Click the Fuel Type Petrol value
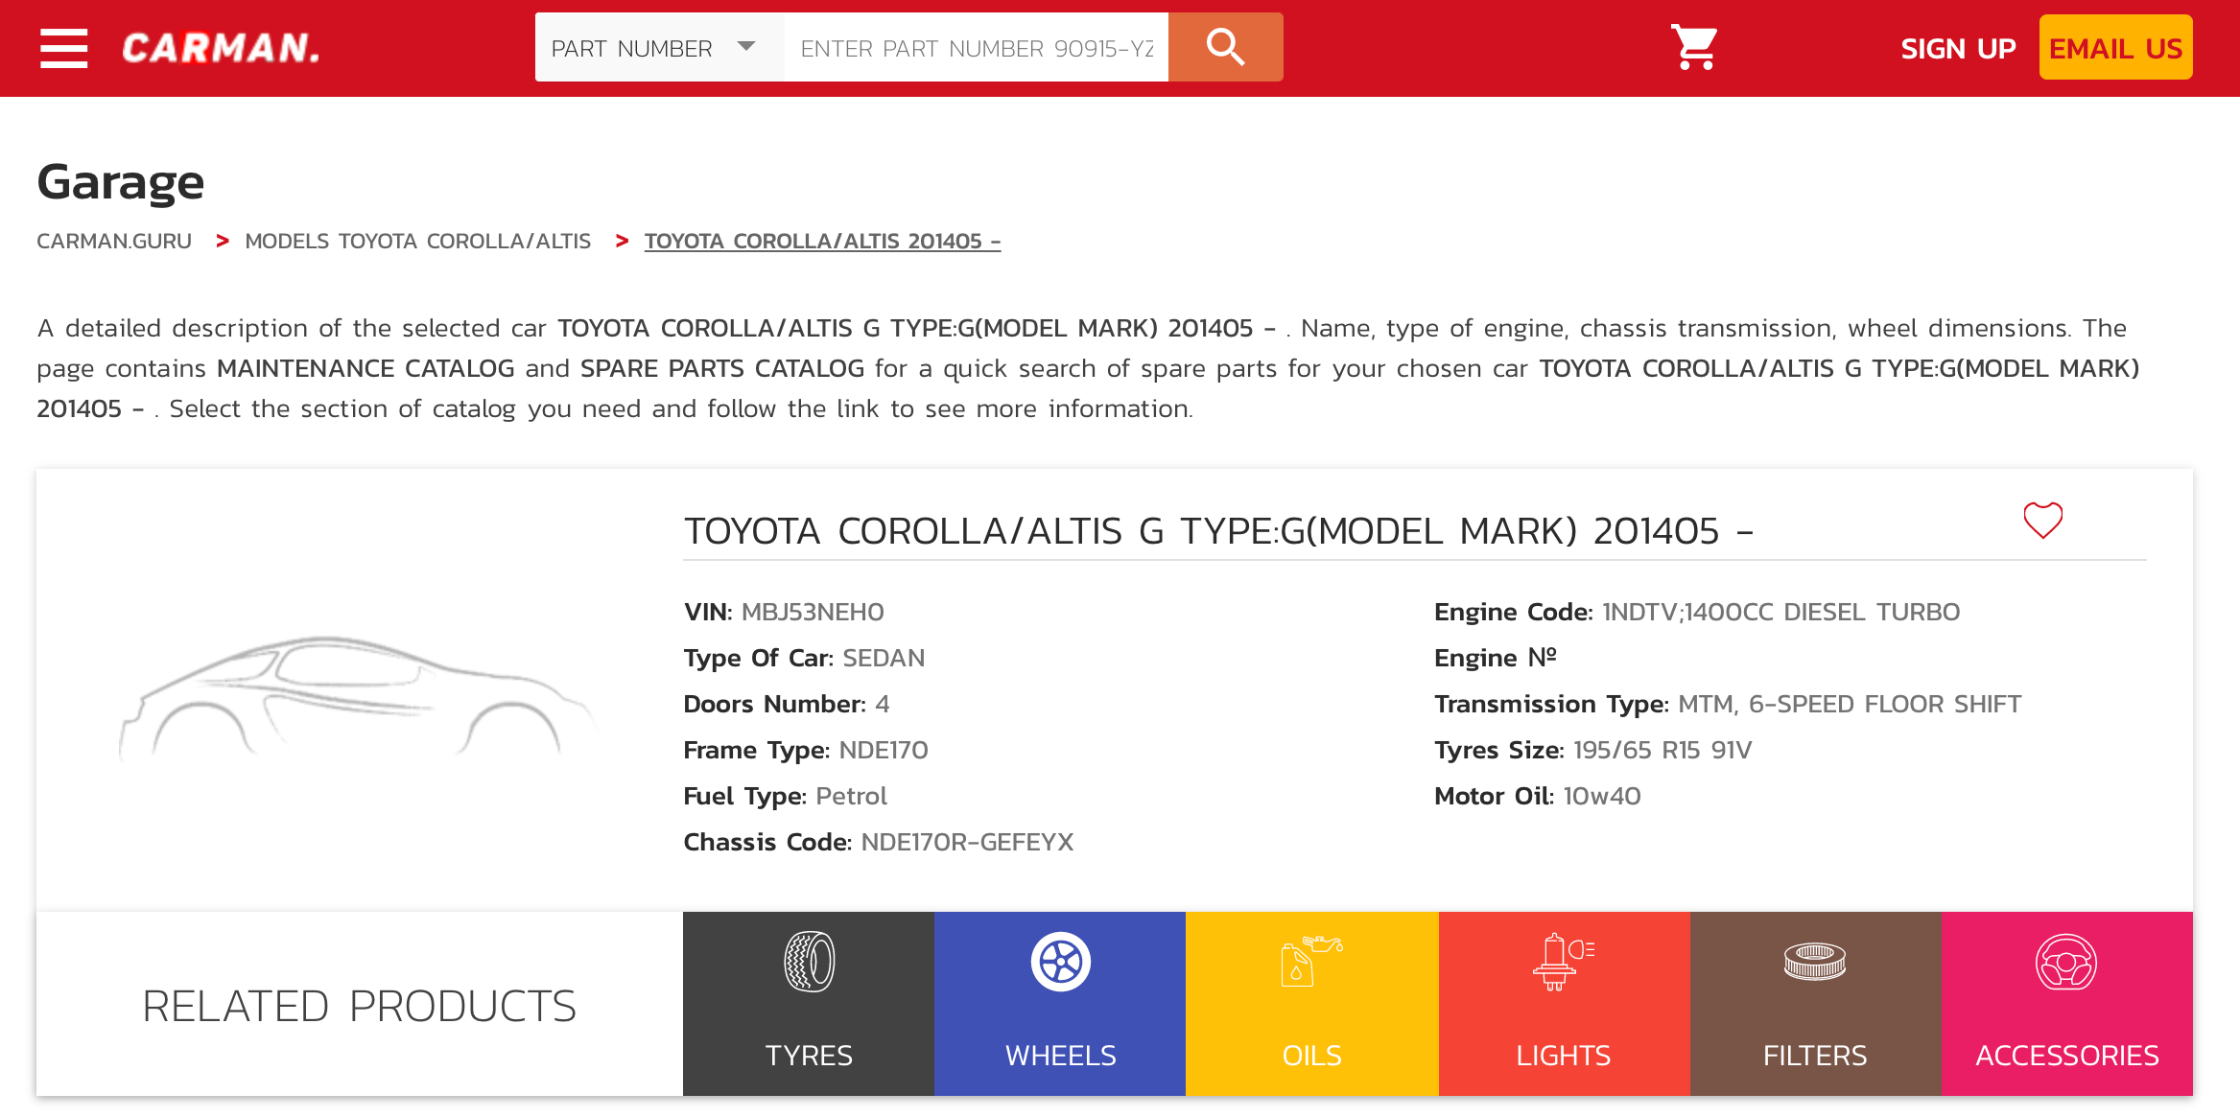The width and height of the screenshot is (2240, 1117). pyautogui.click(x=851, y=796)
